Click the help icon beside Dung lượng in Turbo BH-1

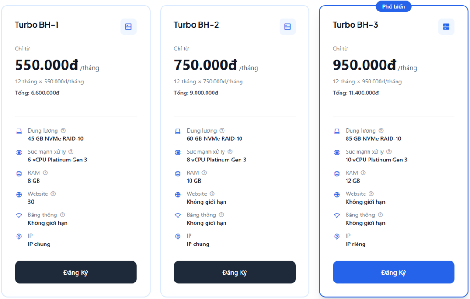pyautogui.click(x=63, y=131)
